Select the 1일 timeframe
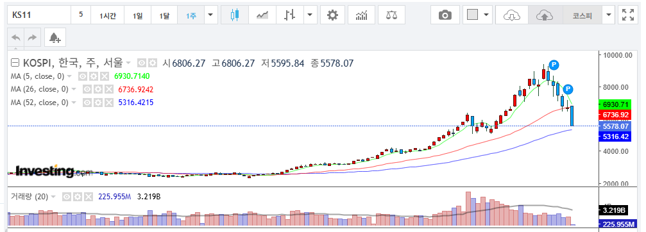646x232 pixels. click(138, 15)
